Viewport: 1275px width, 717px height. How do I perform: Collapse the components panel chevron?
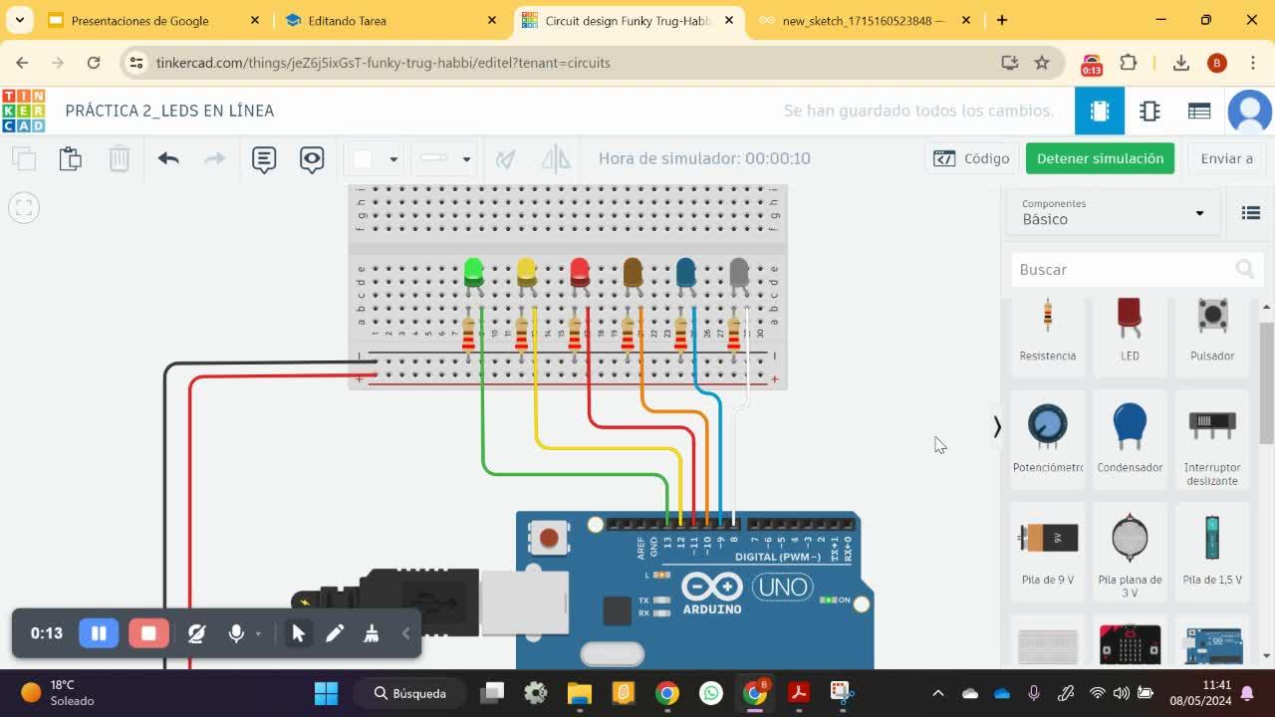997,427
